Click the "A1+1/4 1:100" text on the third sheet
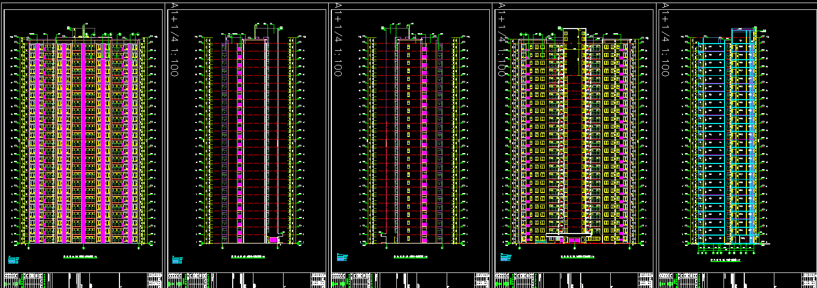The image size is (817, 288). 338,39
